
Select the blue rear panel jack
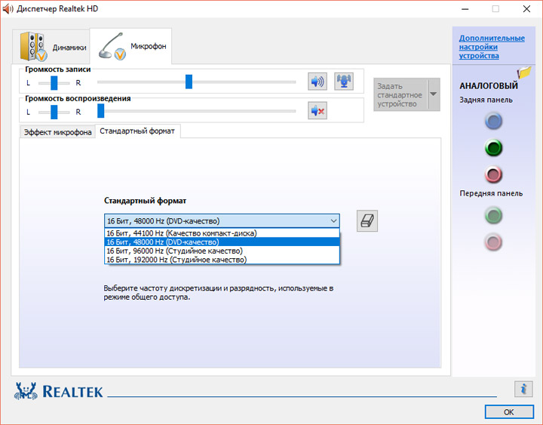pos(493,121)
